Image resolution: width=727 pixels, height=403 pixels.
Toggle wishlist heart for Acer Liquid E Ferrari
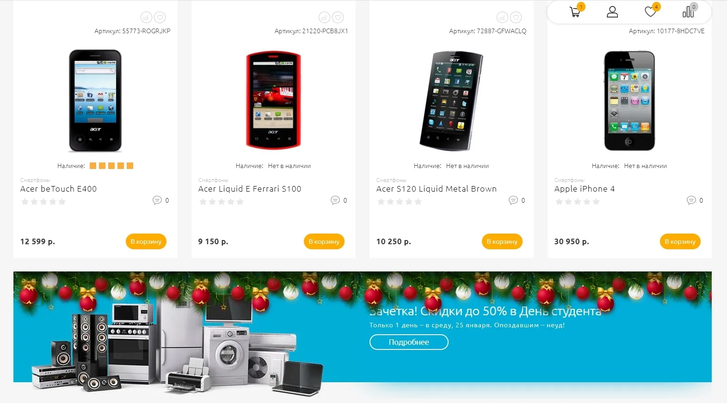[x=338, y=18]
